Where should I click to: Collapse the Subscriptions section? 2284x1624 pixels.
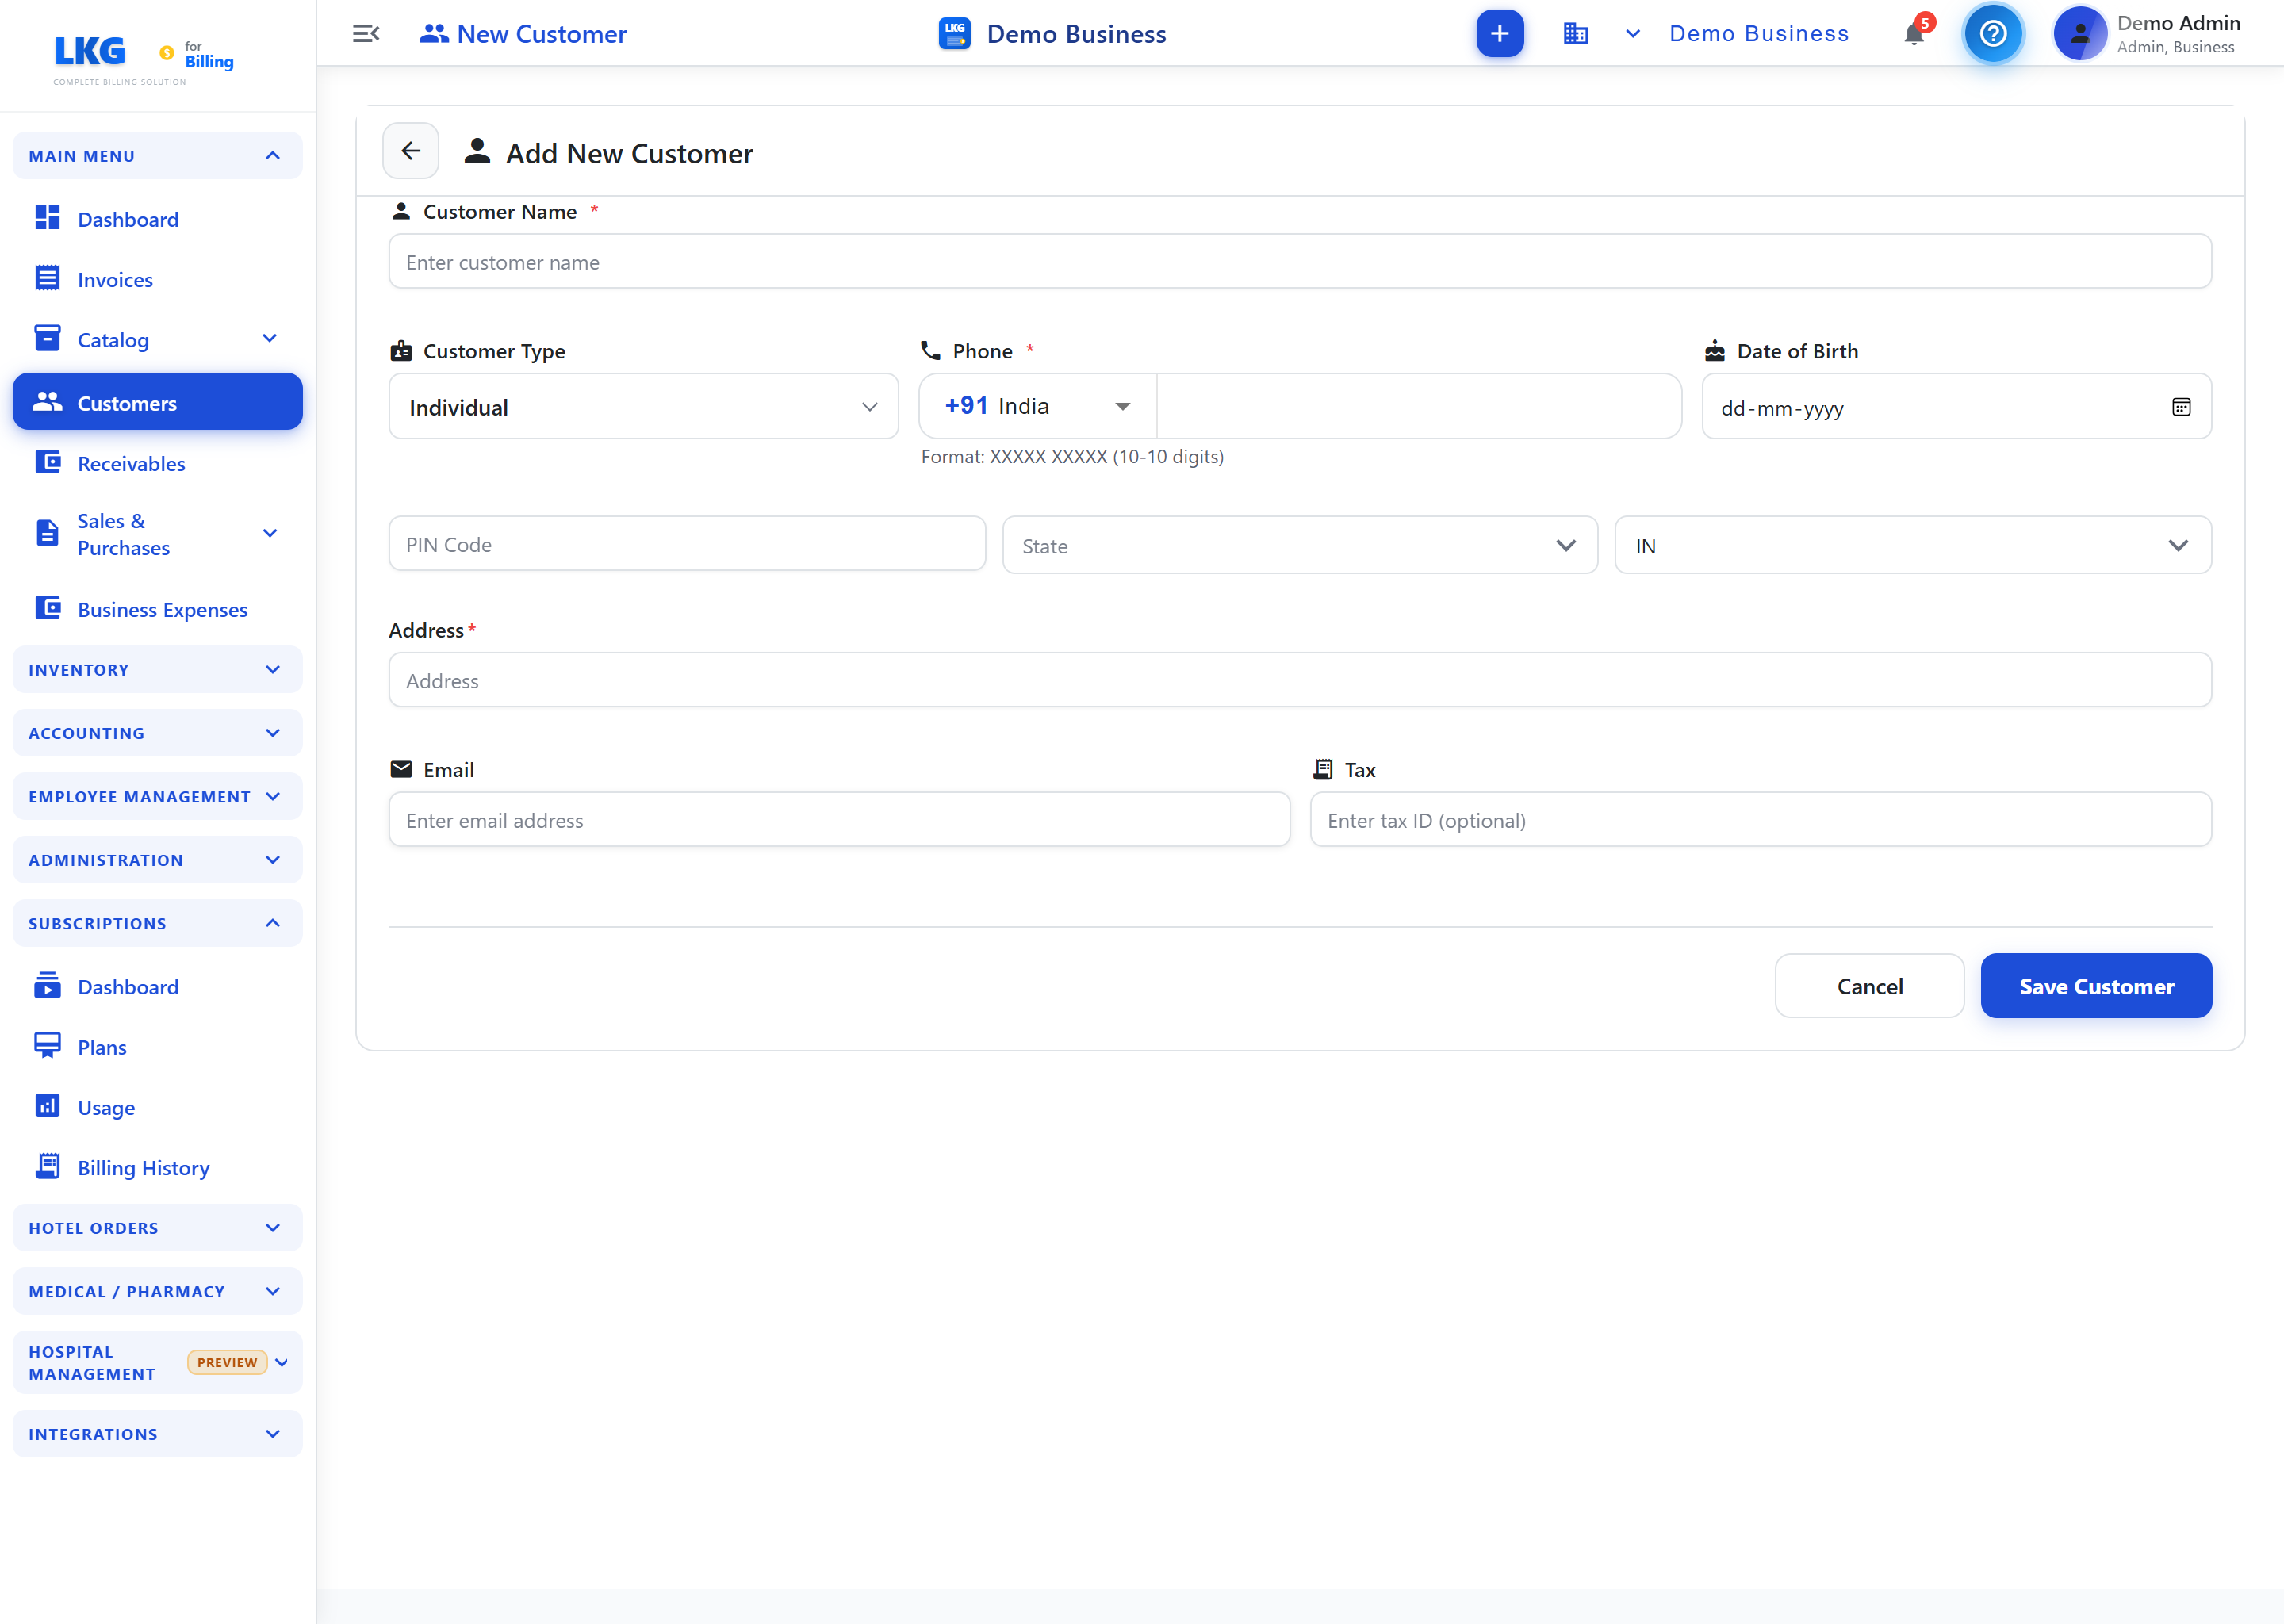coord(157,924)
